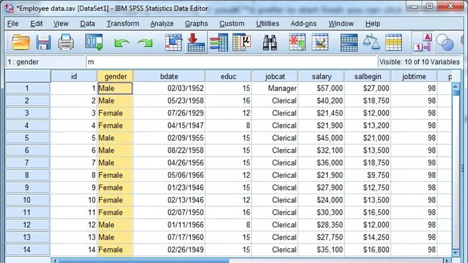Image resolution: width=468 pixels, height=263 pixels.
Task: Select the bdate column header
Action: 169,77
